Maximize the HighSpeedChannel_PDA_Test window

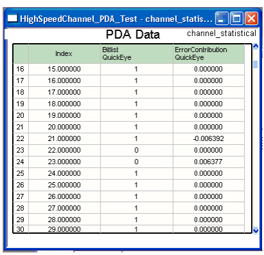point(236,18)
